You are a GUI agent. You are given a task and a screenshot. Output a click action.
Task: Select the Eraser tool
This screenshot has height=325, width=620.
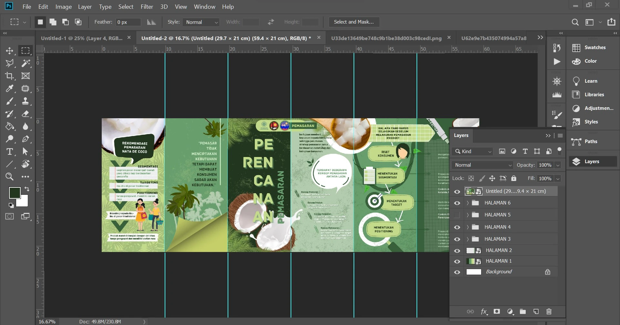point(26,114)
